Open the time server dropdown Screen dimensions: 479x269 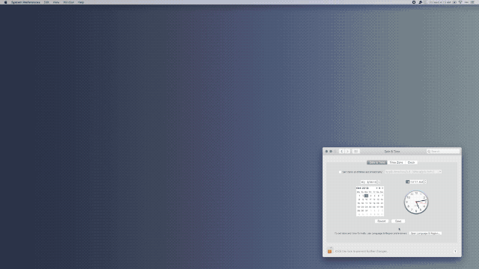point(413,172)
